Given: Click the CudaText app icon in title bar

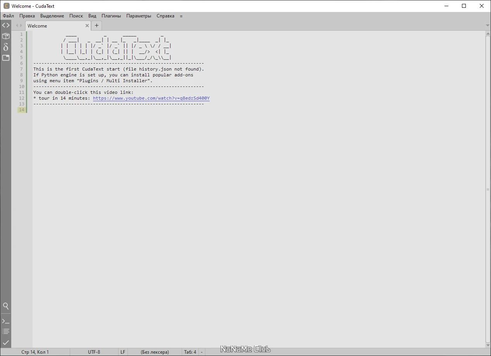Looking at the screenshot, I should [6, 6].
